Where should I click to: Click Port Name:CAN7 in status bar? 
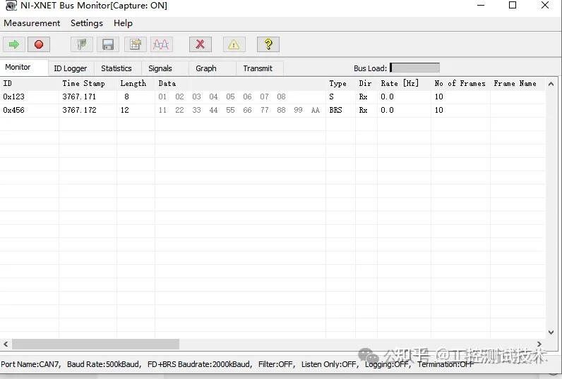[30, 364]
